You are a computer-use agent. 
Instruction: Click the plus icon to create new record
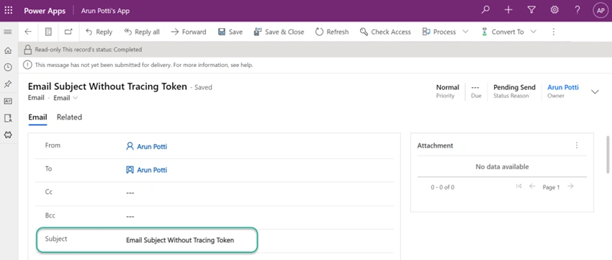(508, 10)
